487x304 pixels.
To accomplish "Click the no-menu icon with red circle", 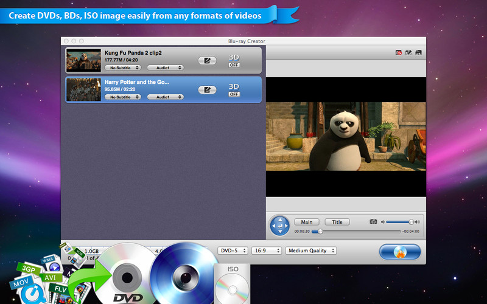I will pos(399,53).
